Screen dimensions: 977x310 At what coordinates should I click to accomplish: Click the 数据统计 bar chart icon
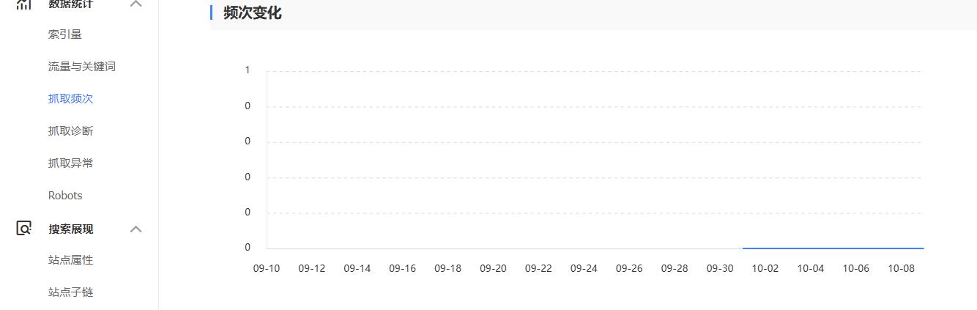click(x=23, y=4)
